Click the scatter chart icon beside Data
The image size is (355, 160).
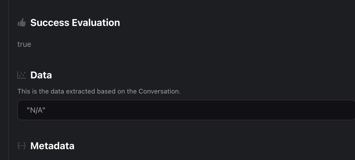click(x=22, y=75)
